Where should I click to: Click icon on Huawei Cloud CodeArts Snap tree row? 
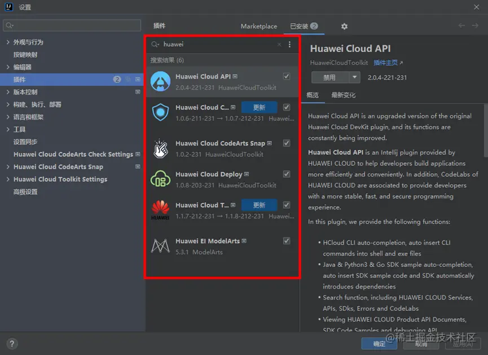pos(138,166)
